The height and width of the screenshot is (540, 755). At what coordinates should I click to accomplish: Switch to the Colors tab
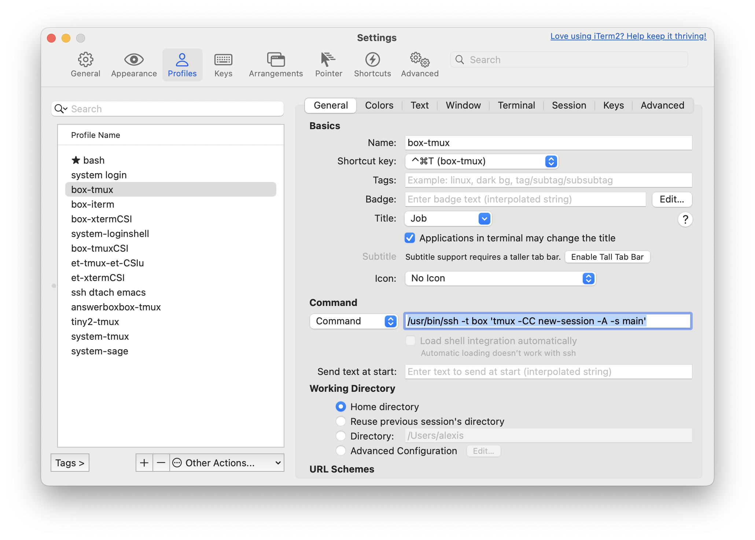(379, 106)
